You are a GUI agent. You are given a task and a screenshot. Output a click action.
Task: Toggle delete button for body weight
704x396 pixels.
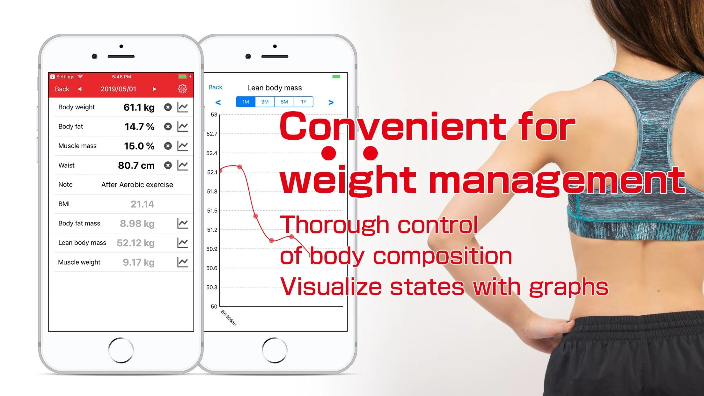click(x=168, y=107)
